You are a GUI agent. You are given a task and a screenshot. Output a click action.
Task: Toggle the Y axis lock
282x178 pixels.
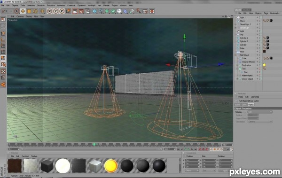[55, 11]
